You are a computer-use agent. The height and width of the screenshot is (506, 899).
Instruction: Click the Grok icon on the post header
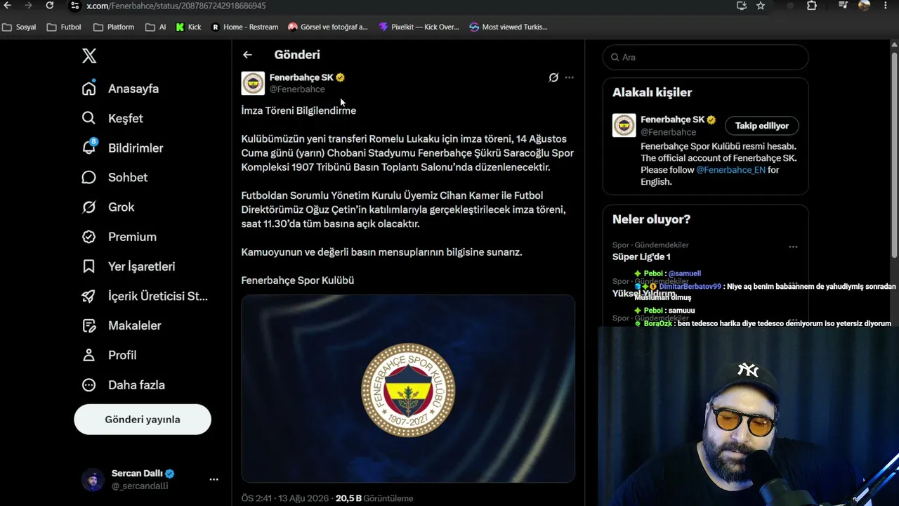coord(553,77)
